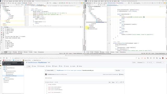Click the build hammer icon in right IDE toolbar
This screenshot has width=167, height=94.
click(x=132, y=3)
